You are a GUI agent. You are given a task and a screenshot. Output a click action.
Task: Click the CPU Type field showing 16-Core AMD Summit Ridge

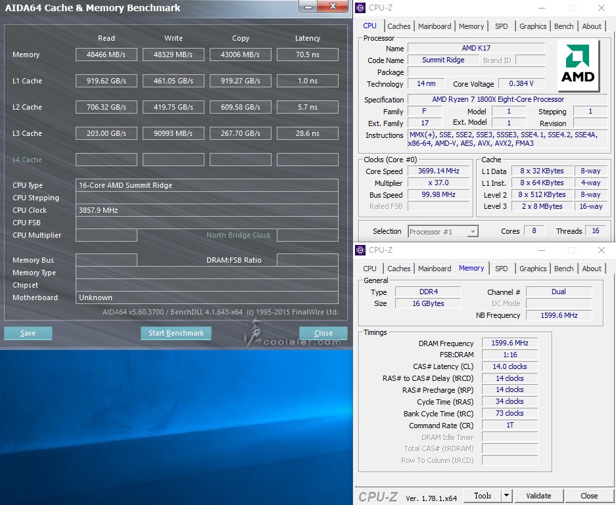[x=207, y=185]
